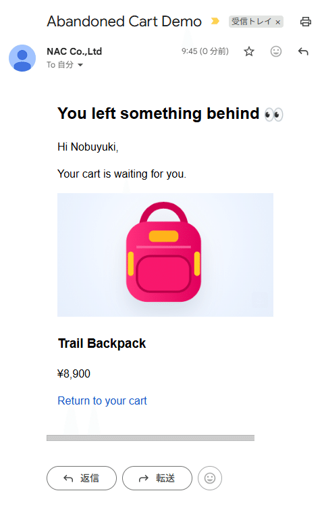Click the sender's profile avatar
324x518 pixels.
[22, 58]
